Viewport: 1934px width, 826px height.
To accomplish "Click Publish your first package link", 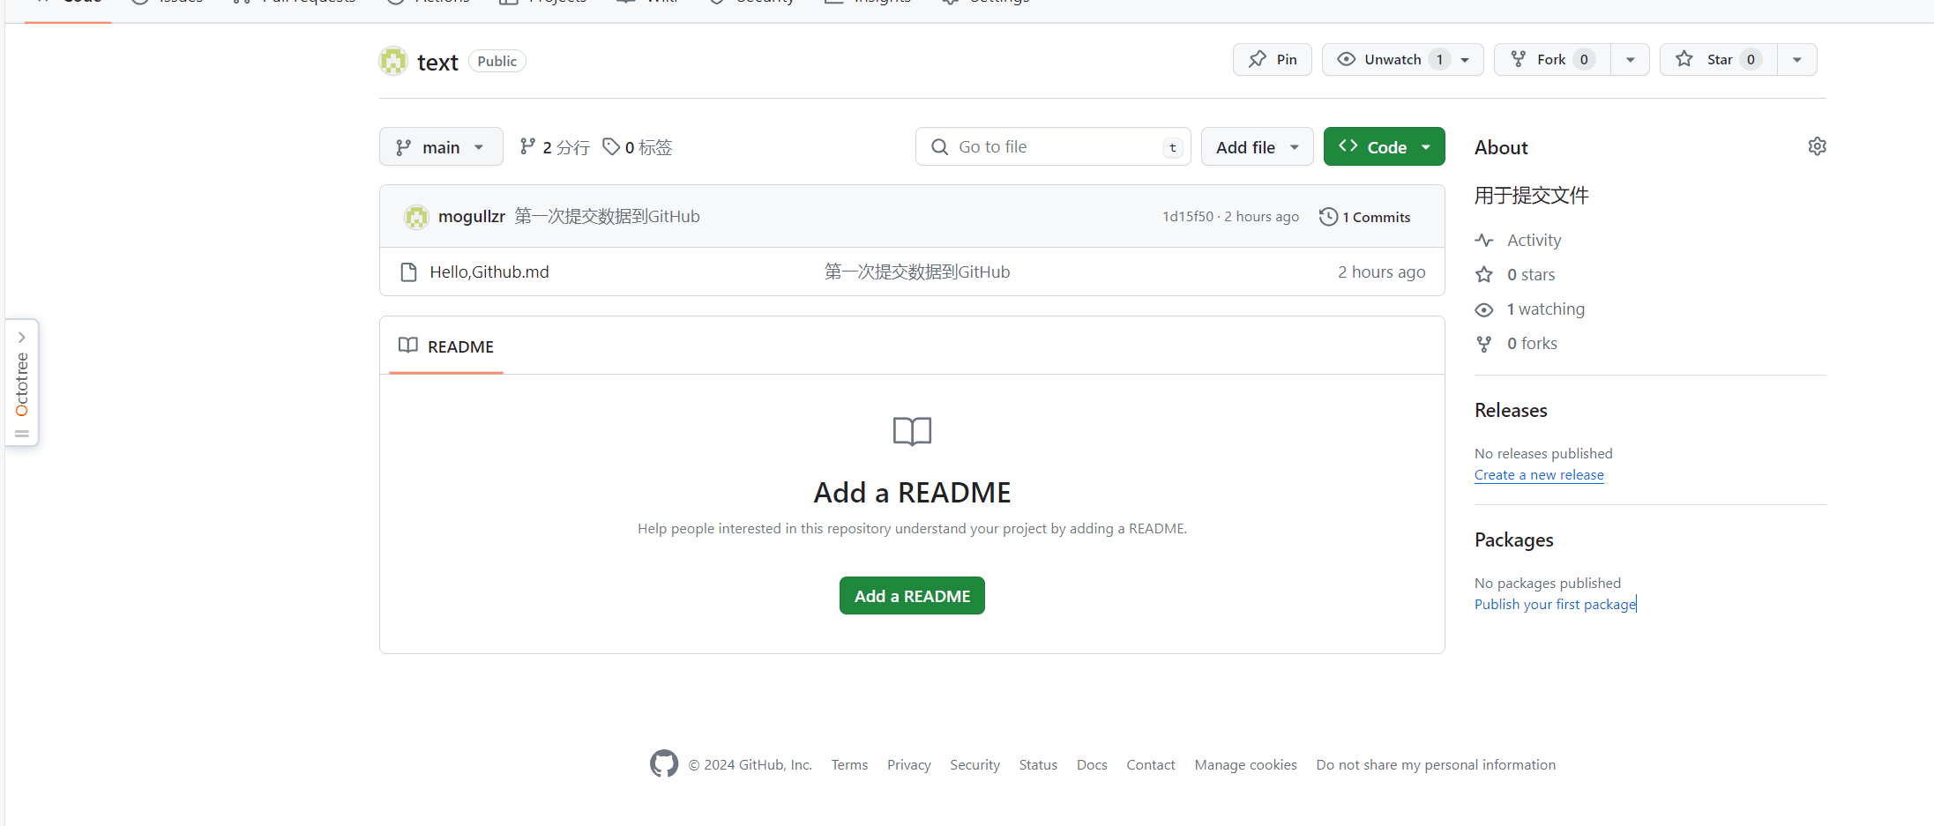I will pos(1555,605).
